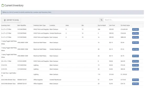Sort by Unit Cost column header
This screenshot has height=95, width=145.
pyautogui.click(x=112, y=25)
